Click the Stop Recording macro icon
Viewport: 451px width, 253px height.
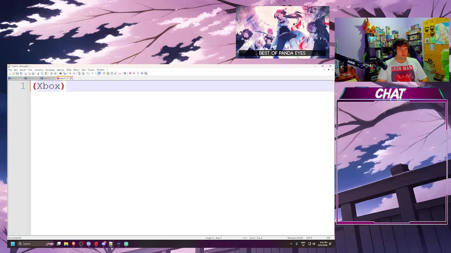[134, 73]
